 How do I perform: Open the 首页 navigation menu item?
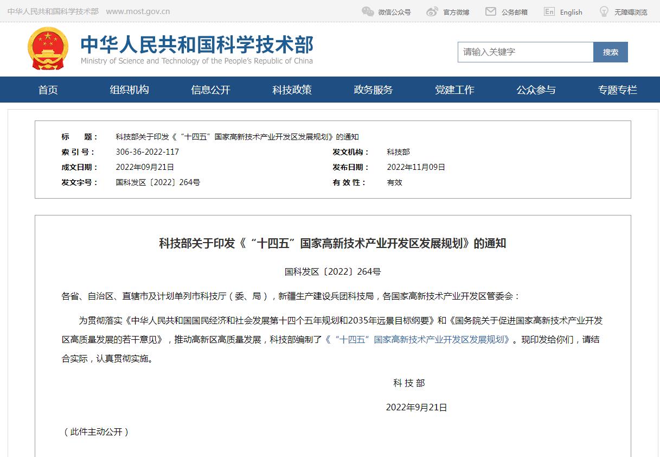click(48, 90)
